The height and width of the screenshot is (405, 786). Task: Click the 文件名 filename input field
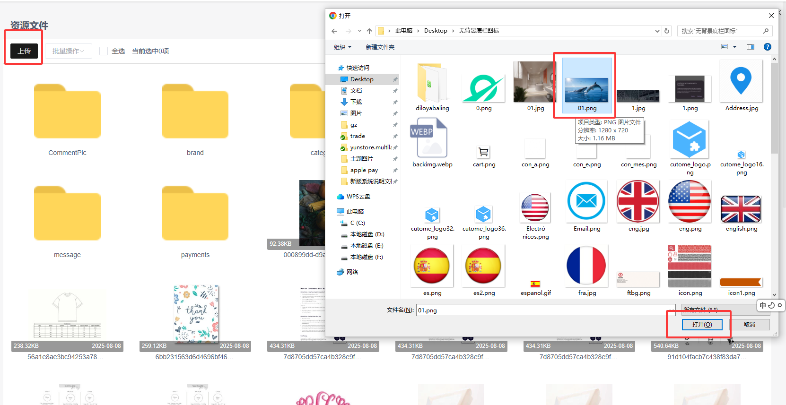pos(544,310)
